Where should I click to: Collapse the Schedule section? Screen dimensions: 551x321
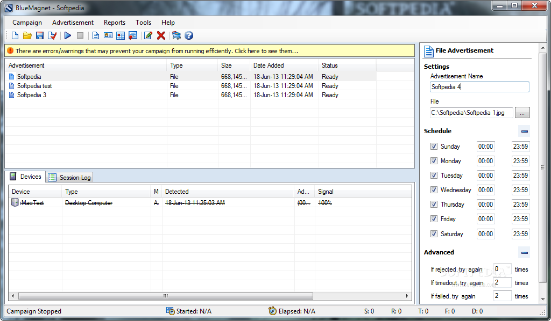tap(524, 132)
